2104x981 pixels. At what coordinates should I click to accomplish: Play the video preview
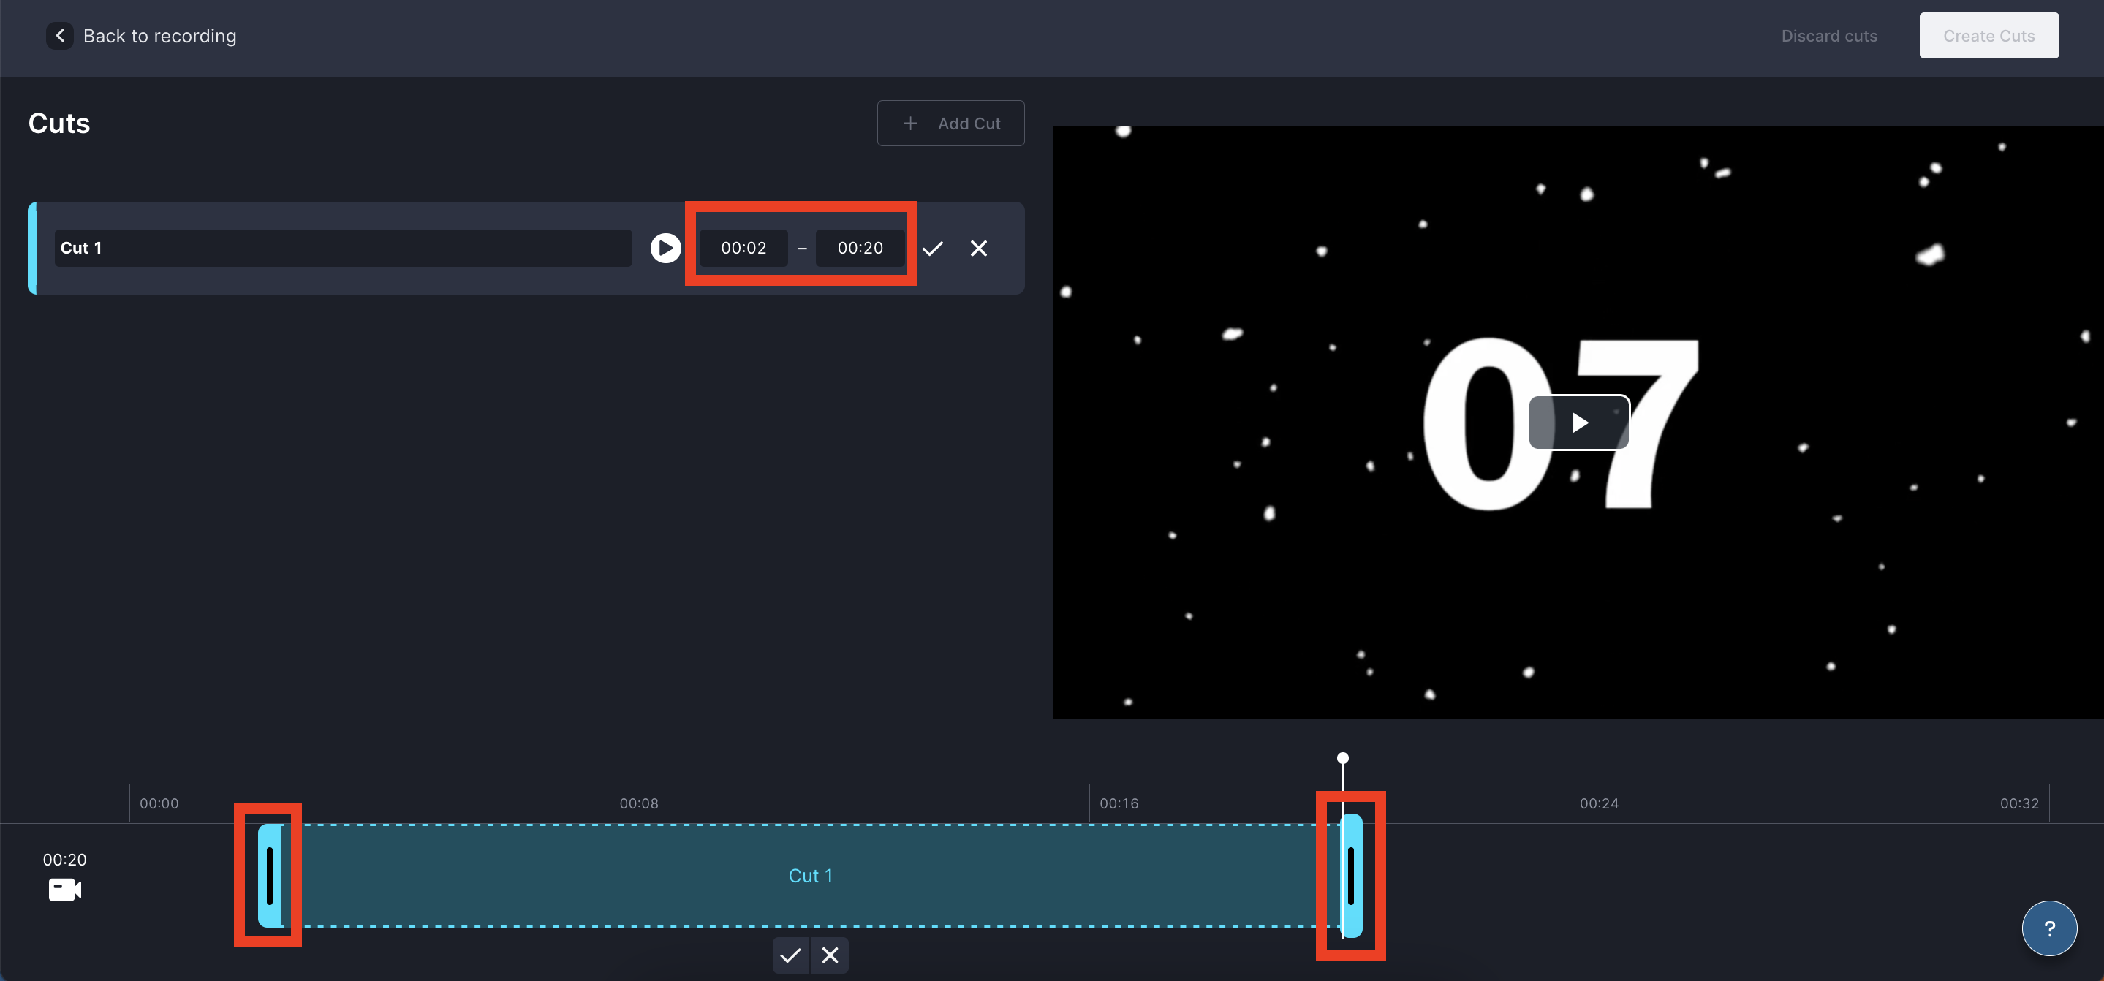[1579, 423]
